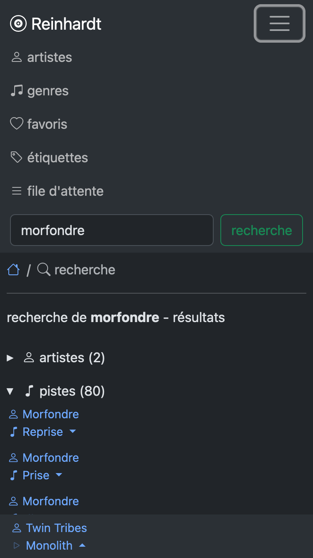The height and width of the screenshot is (558, 313).
Task: Expand the artistes (2) results section
Action: (10, 358)
